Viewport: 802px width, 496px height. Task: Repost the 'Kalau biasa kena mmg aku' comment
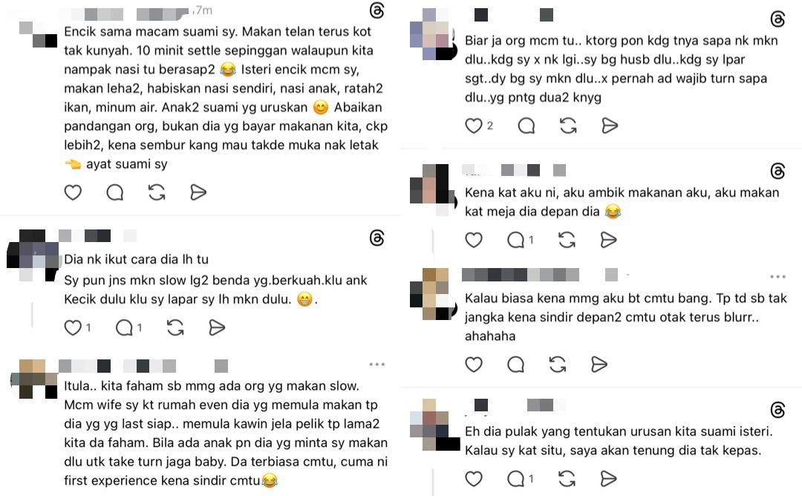pos(558,365)
